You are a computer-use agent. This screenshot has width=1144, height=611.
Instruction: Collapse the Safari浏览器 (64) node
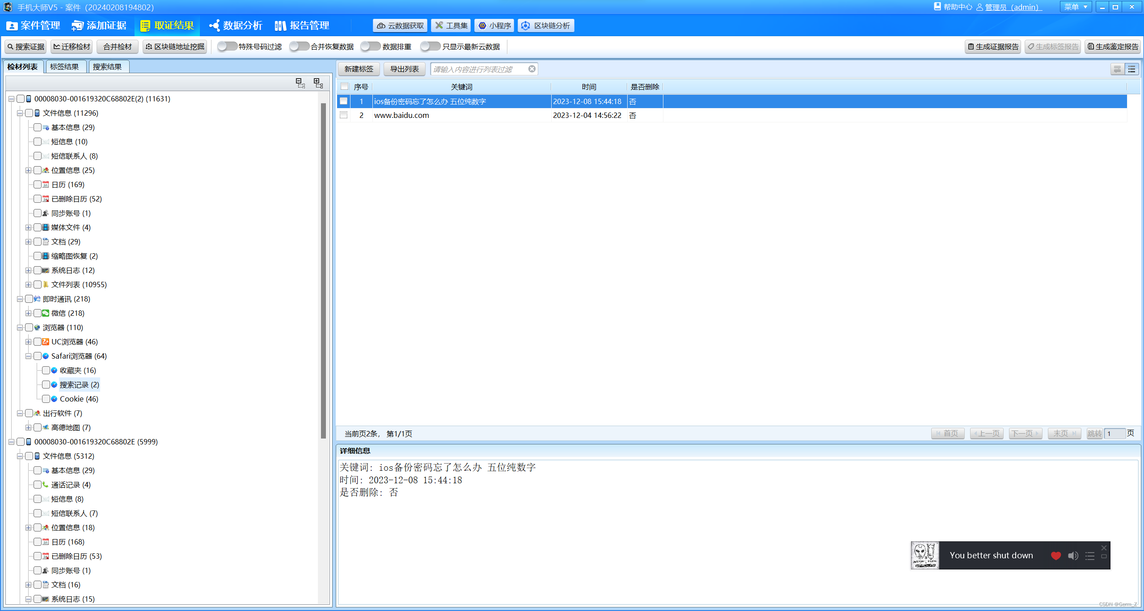coord(28,356)
